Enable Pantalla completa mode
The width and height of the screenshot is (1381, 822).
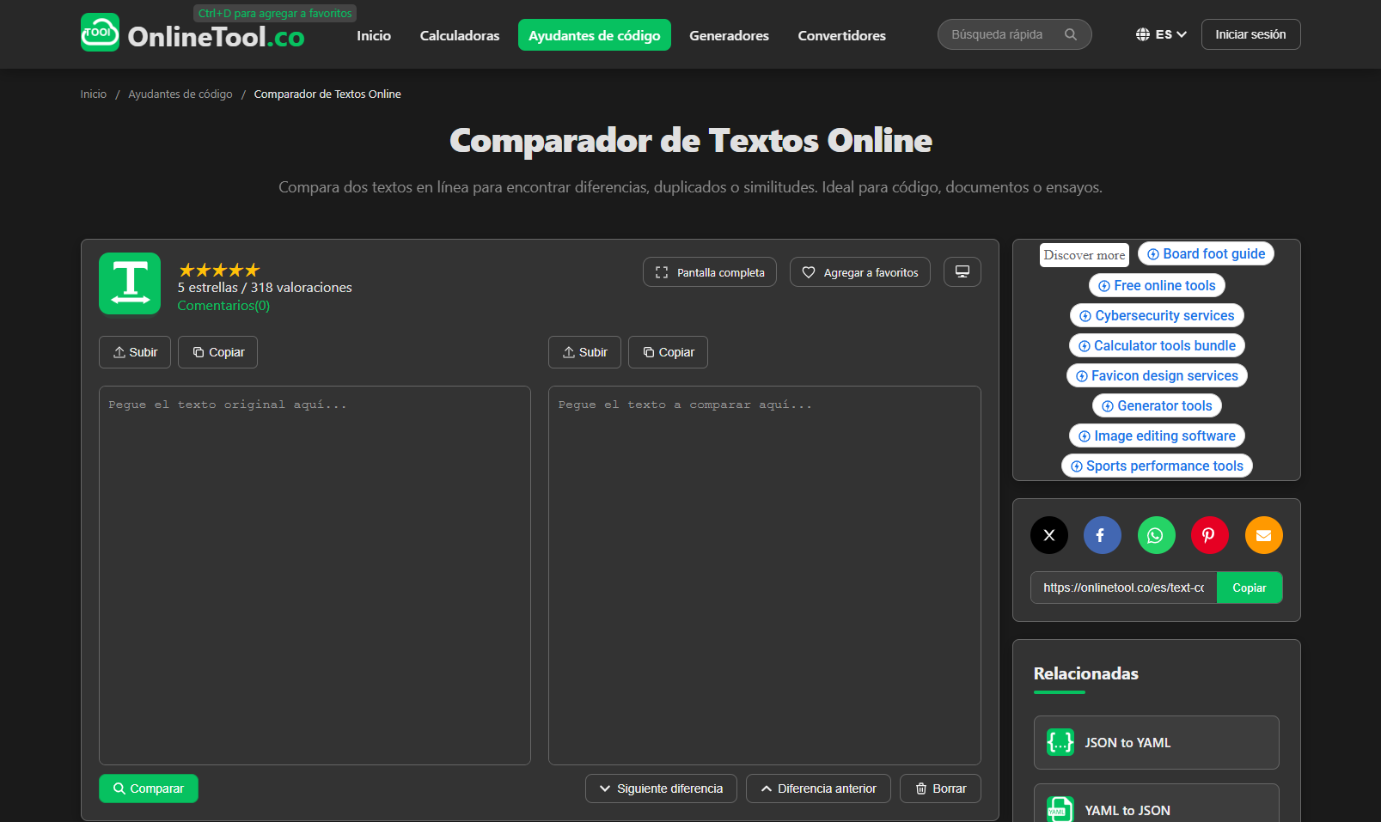(709, 271)
